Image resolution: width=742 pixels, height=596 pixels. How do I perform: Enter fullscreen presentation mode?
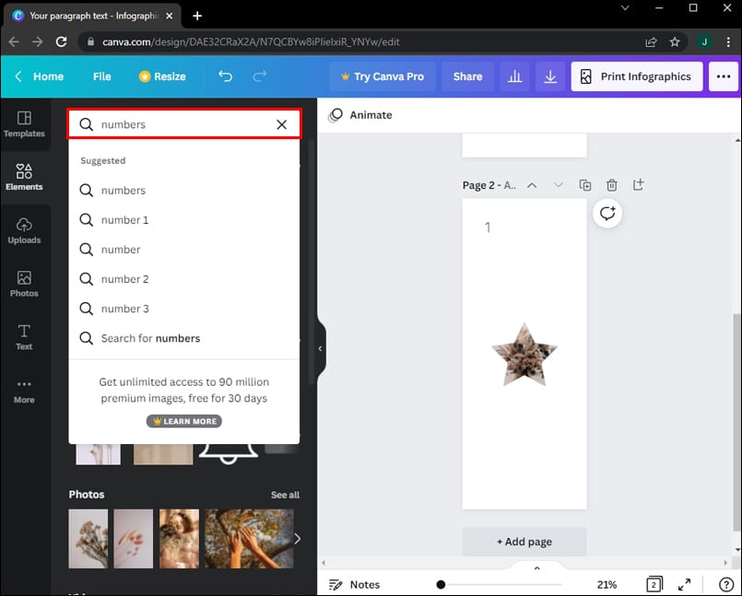point(685,584)
